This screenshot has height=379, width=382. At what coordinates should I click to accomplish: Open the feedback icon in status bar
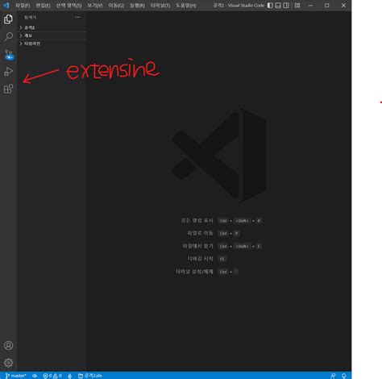coord(333,376)
